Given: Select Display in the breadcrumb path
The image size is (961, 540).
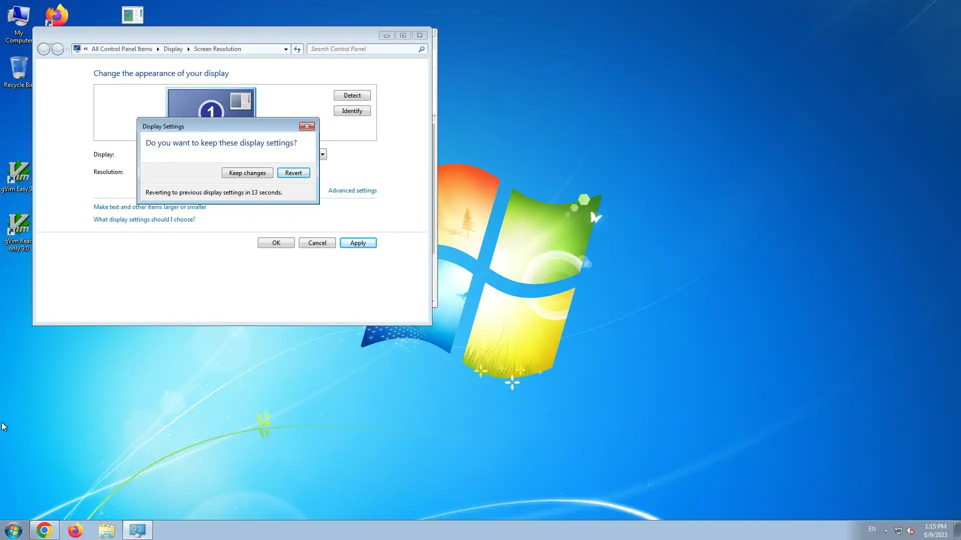Looking at the screenshot, I should point(173,49).
